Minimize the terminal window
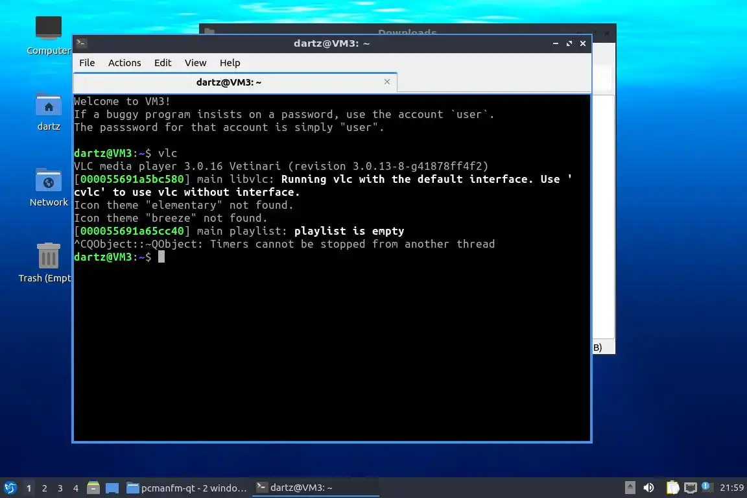 (556, 43)
